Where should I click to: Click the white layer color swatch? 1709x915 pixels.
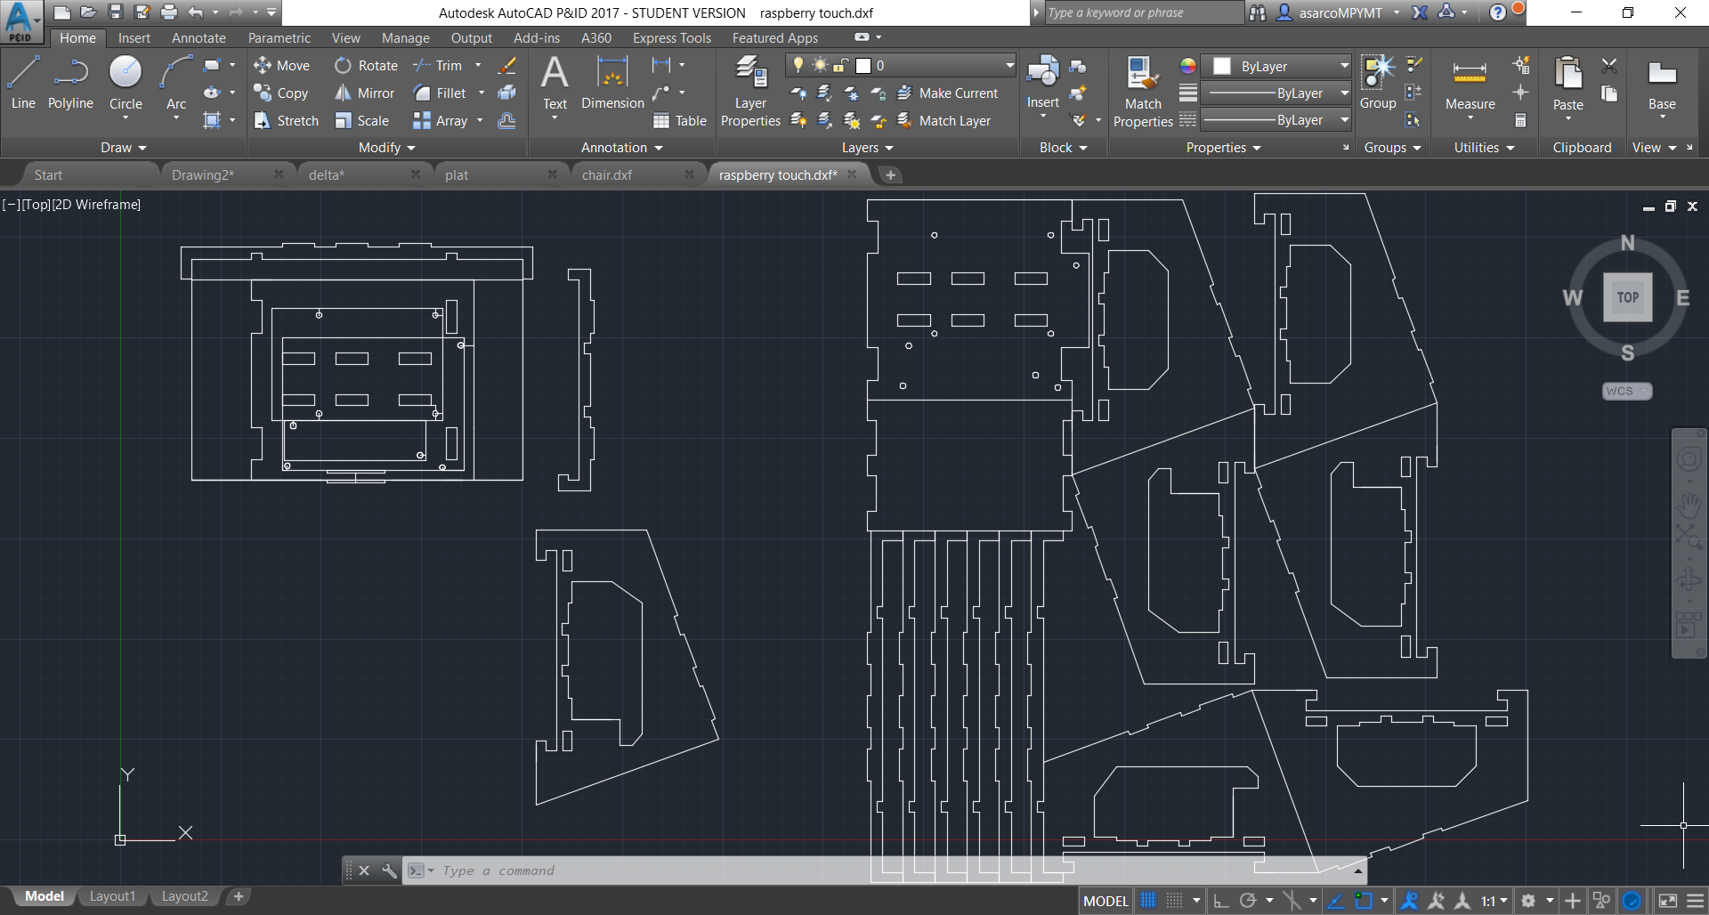(863, 65)
